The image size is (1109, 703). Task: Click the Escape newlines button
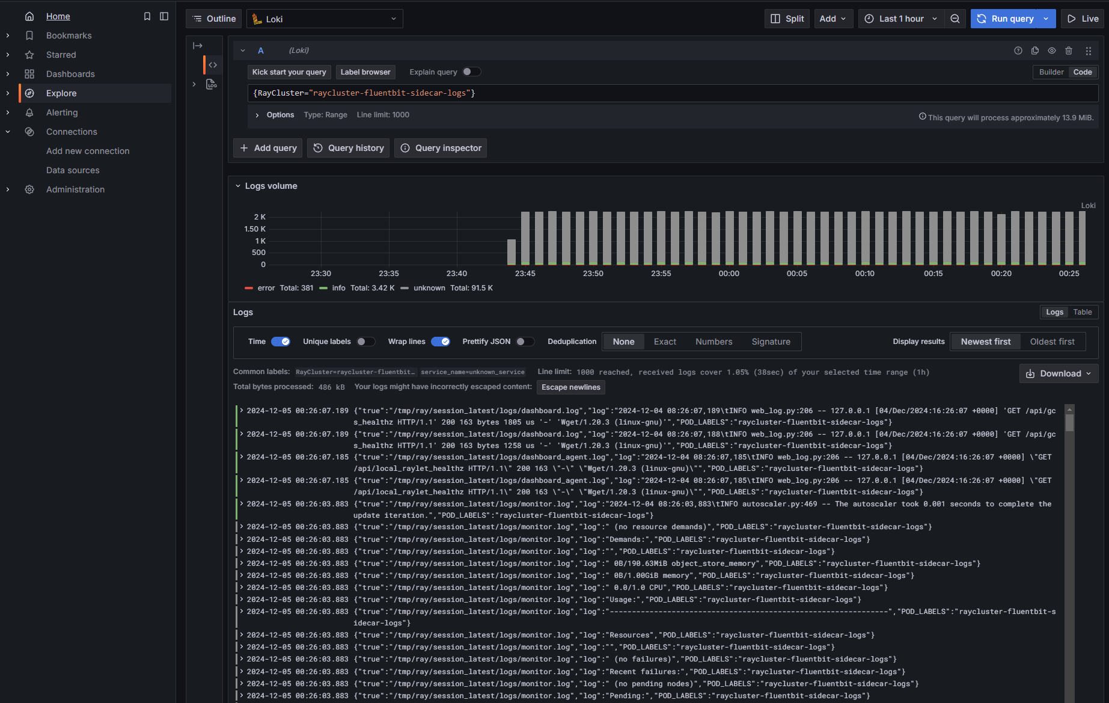point(571,387)
